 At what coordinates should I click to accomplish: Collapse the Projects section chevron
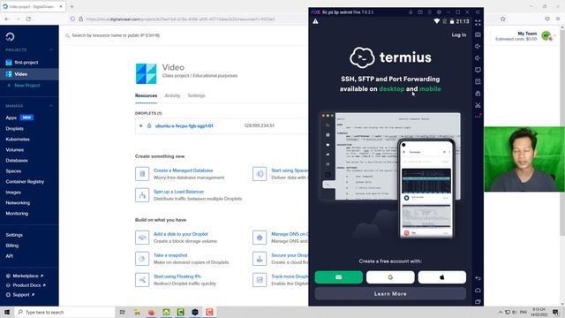point(51,49)
